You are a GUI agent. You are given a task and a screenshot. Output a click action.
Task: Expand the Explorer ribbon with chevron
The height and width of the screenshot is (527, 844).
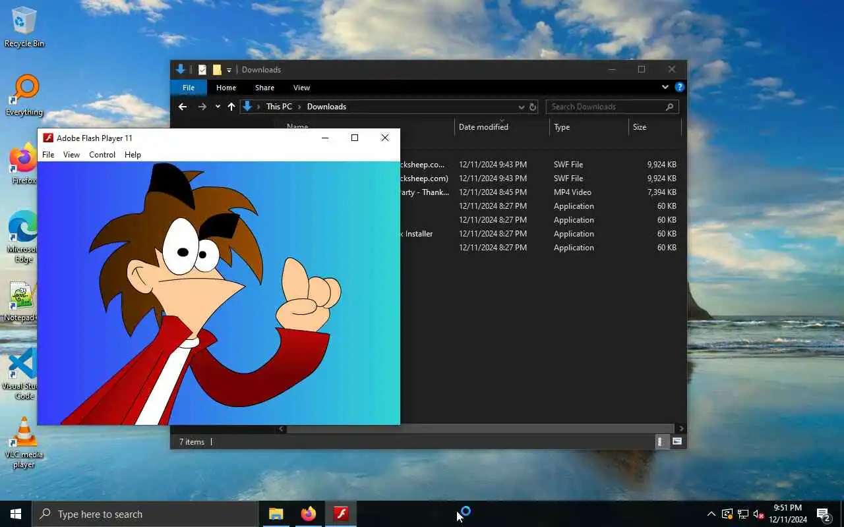click(x=665, y=87)
